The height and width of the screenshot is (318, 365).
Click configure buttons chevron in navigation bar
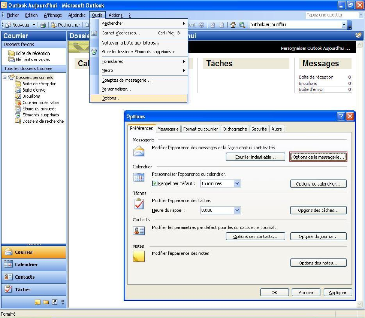pos(63,302)
